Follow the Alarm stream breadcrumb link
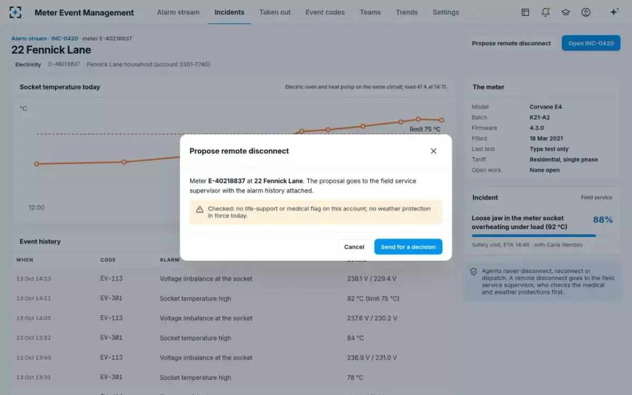 29,38
